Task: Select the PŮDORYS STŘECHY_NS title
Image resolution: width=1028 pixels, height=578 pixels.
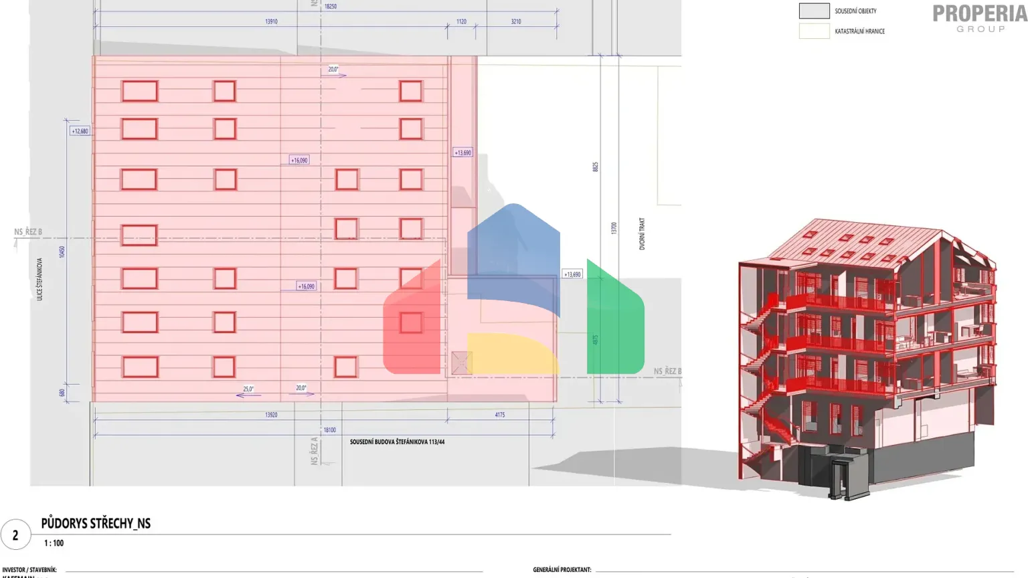Action: pyautogui.click(x=97, y=523)
